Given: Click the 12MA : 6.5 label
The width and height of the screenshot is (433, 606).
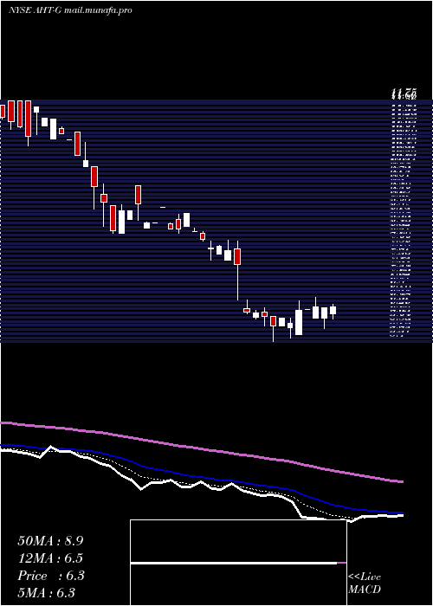Looking at the screenshot, I should [50, 558].
